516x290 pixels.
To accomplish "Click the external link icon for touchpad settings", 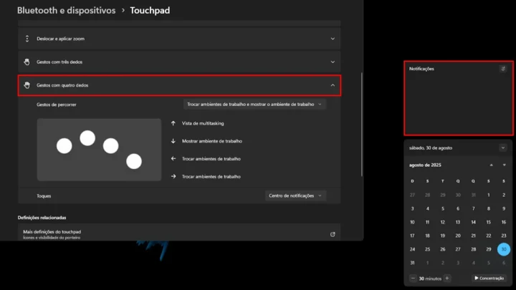I will (333, 233).
